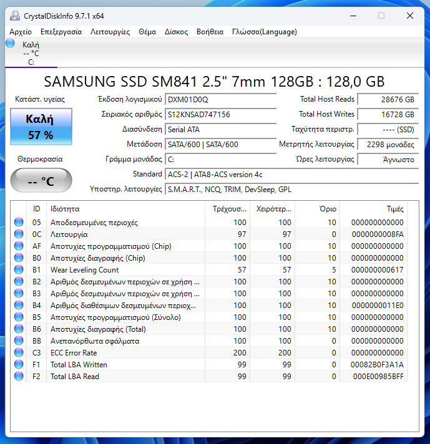This screenshot has height=444, width=430.
Task: Click the rotation rate value ---- (SSD)
Action: 388,130
